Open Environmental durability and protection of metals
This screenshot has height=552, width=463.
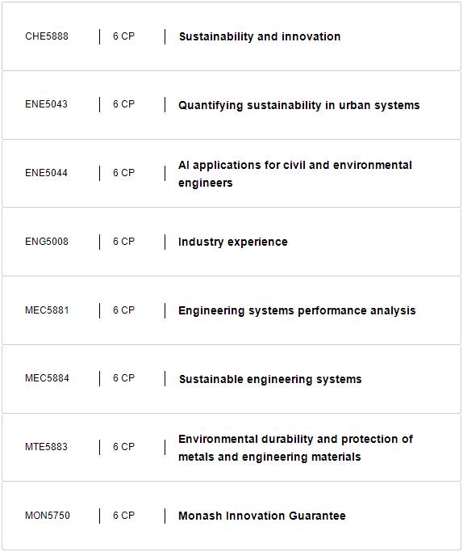click(295, 448)
